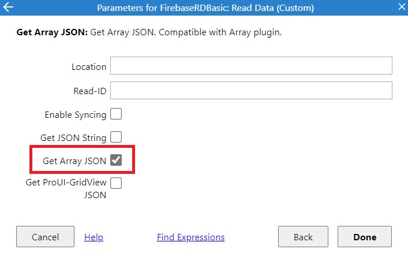Image resolution: width=408 pixels, height=253 pixels.
Task: Click into the Location input field
Action: click(251, 66)
